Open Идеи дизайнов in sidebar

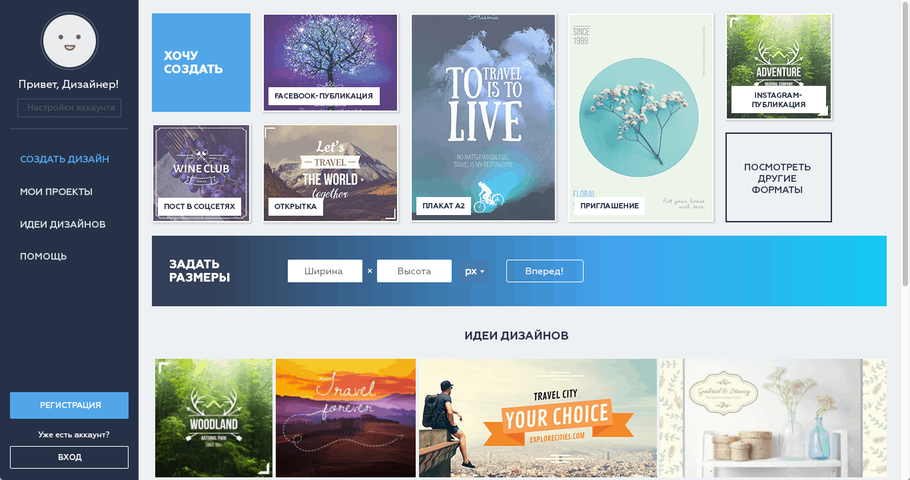point(63,224)
